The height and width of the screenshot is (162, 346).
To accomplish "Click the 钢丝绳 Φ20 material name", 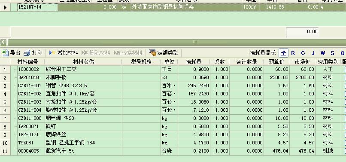I will [x=60, y=119].
